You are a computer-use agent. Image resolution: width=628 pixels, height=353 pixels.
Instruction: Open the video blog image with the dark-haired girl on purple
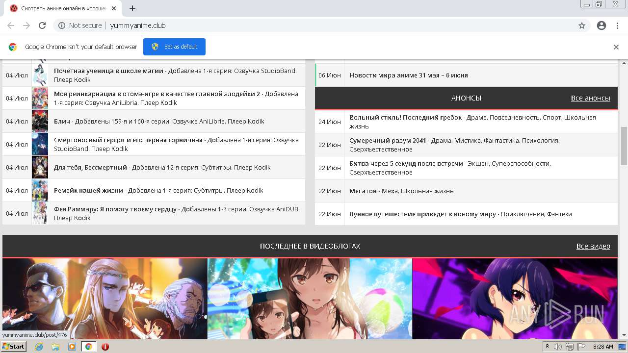pos(515,299)
